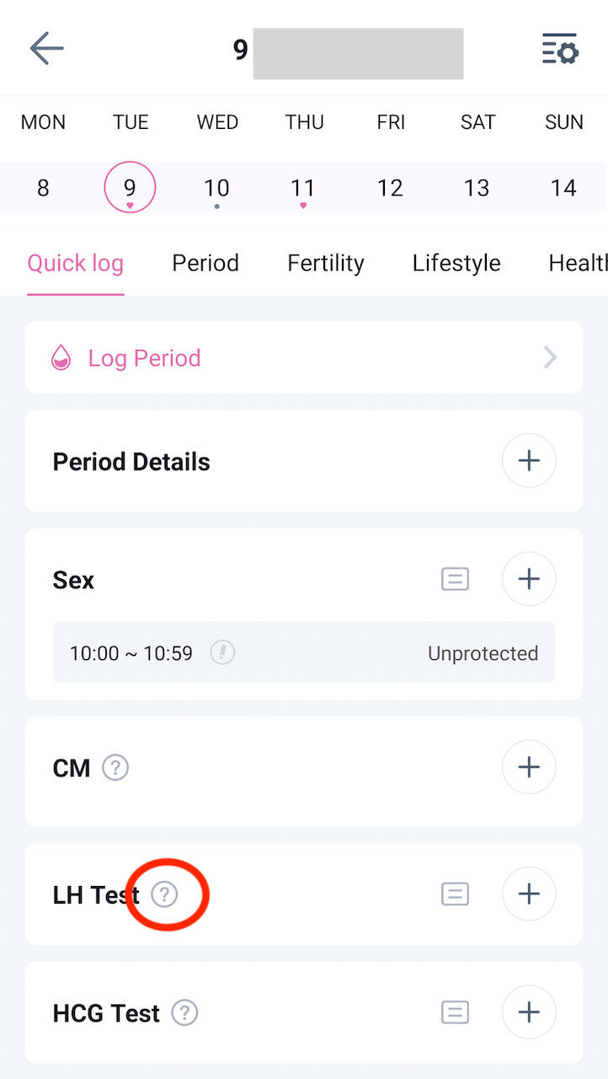Add a new Sex log entry
This screenshot has width=608, height=1079.
528,579
